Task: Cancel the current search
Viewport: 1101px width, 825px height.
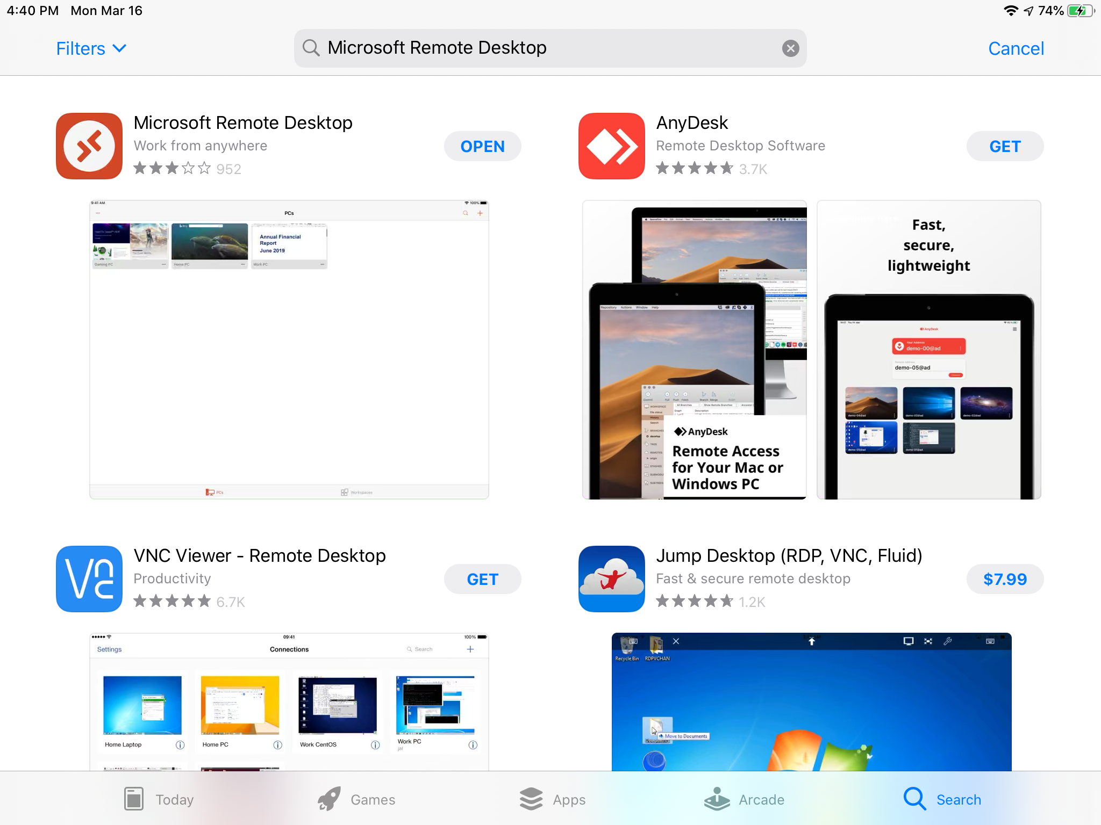Action: pyautogui.click(x=1016, y=48)
